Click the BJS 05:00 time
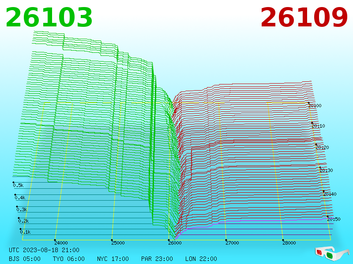 pyautogui.click(x=25, y=259)
